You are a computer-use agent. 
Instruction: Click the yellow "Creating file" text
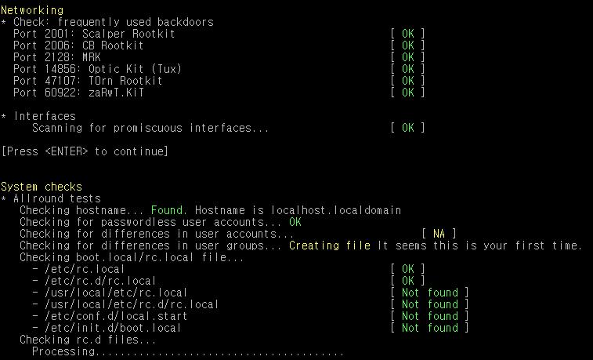(x=330, y=245)
